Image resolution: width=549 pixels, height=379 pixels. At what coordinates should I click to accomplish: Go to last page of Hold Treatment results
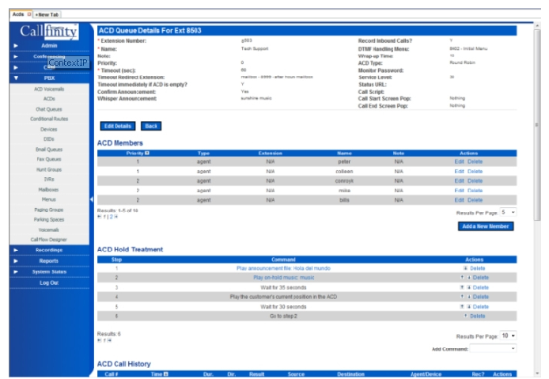110,340
